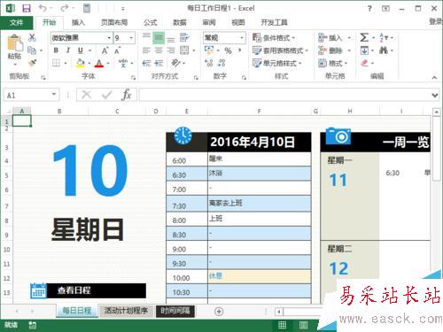The height and width of the screenshot is (332, 443).
Task: Open 条件格式 conditional formatting
Action: pos(274,38)
